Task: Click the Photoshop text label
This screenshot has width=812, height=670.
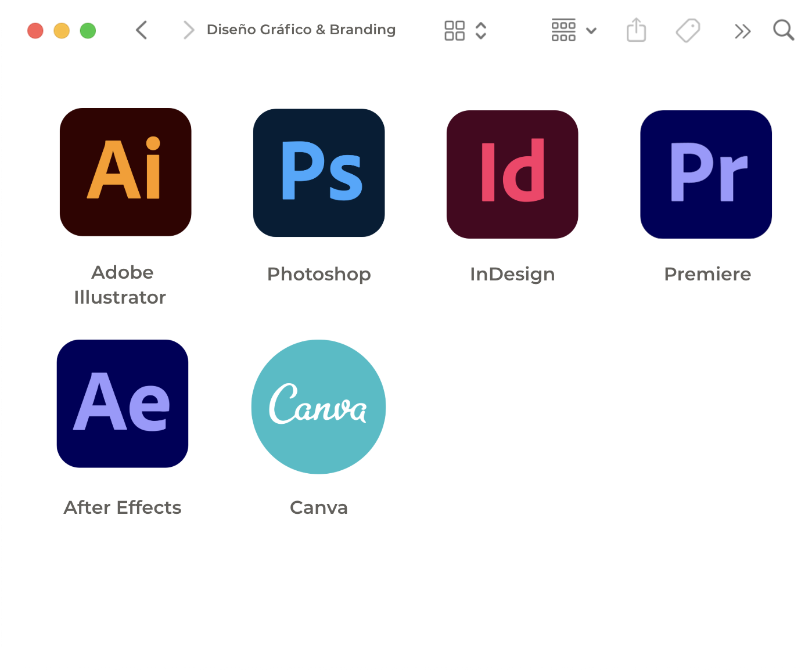Action: coord(319,274)
